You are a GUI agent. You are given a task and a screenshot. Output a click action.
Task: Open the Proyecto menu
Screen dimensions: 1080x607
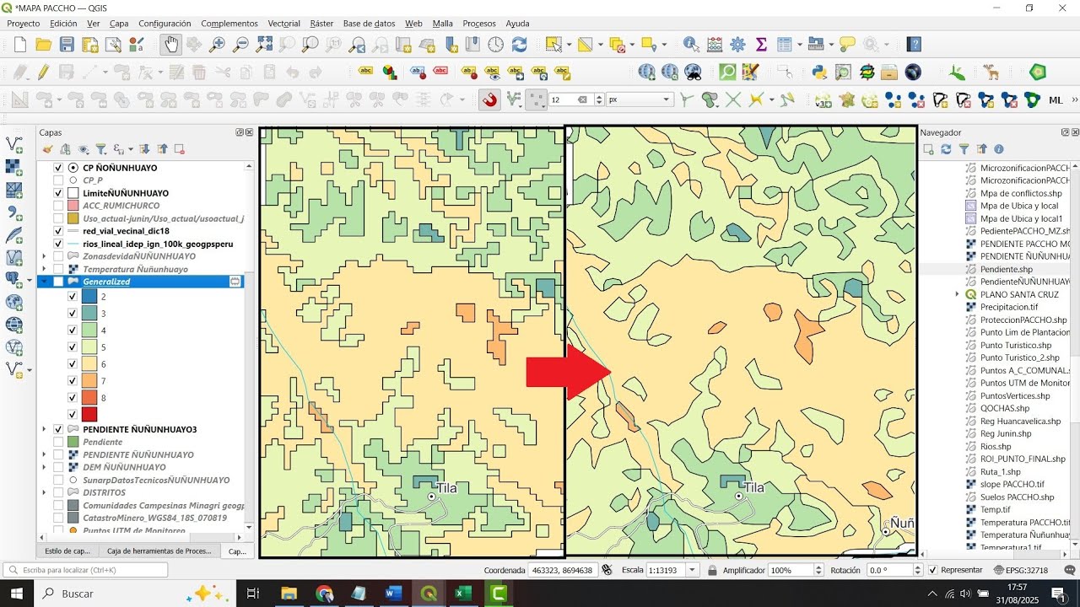click(x=24, y=24)
